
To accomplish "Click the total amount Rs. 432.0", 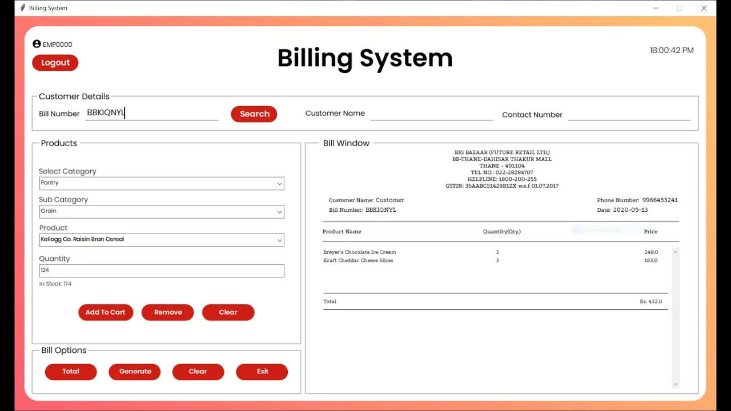I will (x=650, y=301).
